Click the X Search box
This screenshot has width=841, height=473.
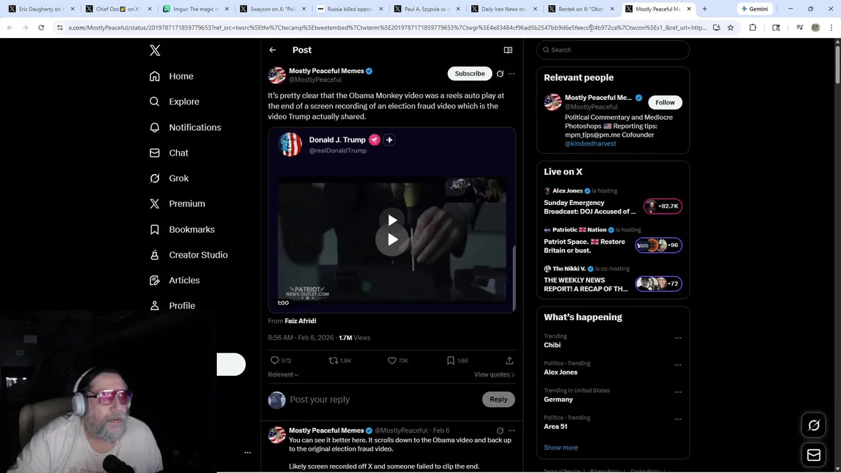pyautogui.click(x=613, y=50)
